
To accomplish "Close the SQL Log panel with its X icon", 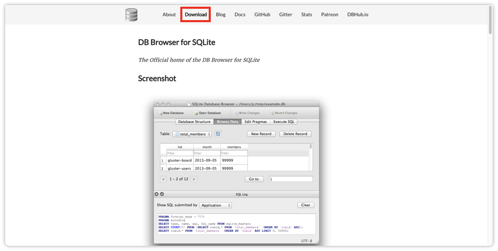I will click(x=157, y=194).
